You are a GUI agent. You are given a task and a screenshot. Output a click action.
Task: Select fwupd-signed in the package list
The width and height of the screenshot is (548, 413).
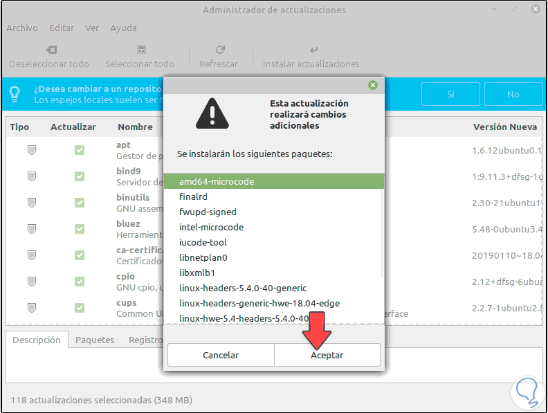click(273, 212)
